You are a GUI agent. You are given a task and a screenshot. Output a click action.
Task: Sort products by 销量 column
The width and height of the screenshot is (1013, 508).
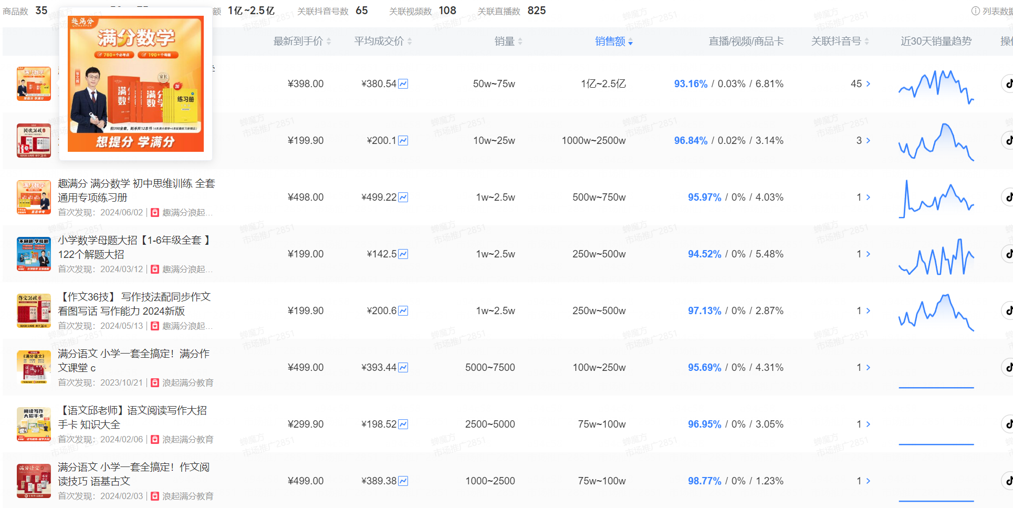point(508,42)
